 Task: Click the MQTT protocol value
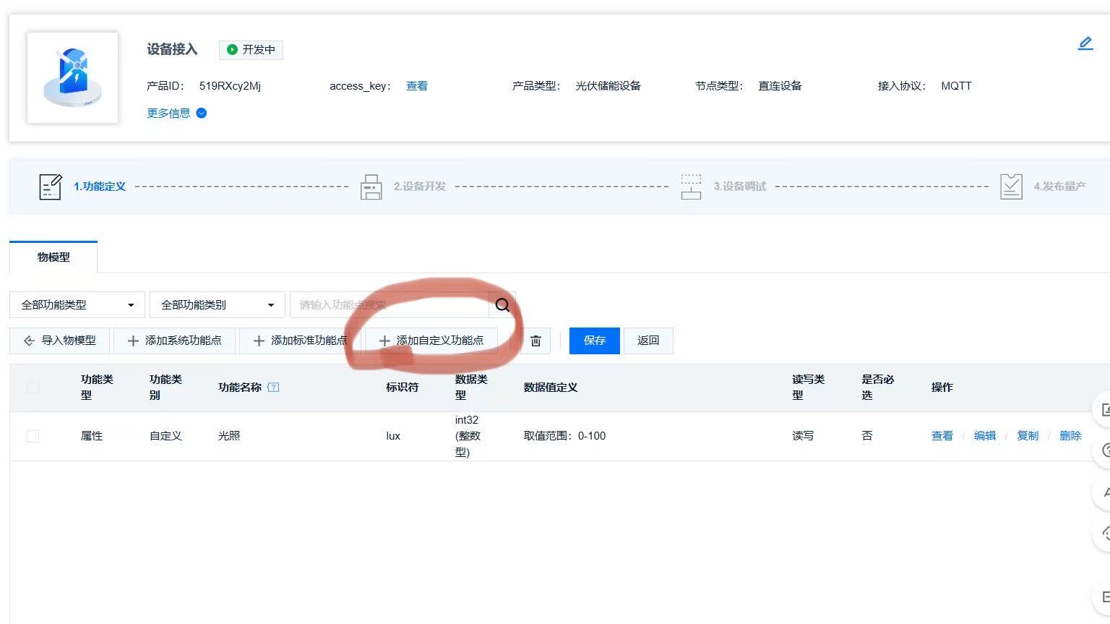[956, 85]
